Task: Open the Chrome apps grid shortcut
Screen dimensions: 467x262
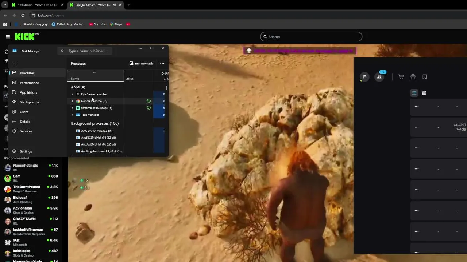Action: tap(5, 24)
